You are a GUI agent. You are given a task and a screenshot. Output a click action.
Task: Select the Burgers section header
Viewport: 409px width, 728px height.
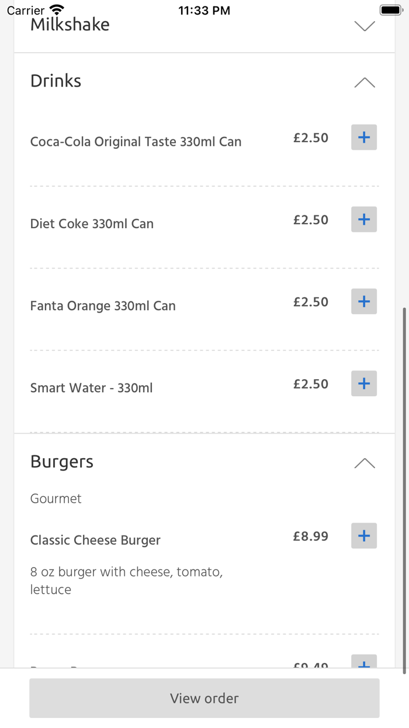[x=61, y=462]
